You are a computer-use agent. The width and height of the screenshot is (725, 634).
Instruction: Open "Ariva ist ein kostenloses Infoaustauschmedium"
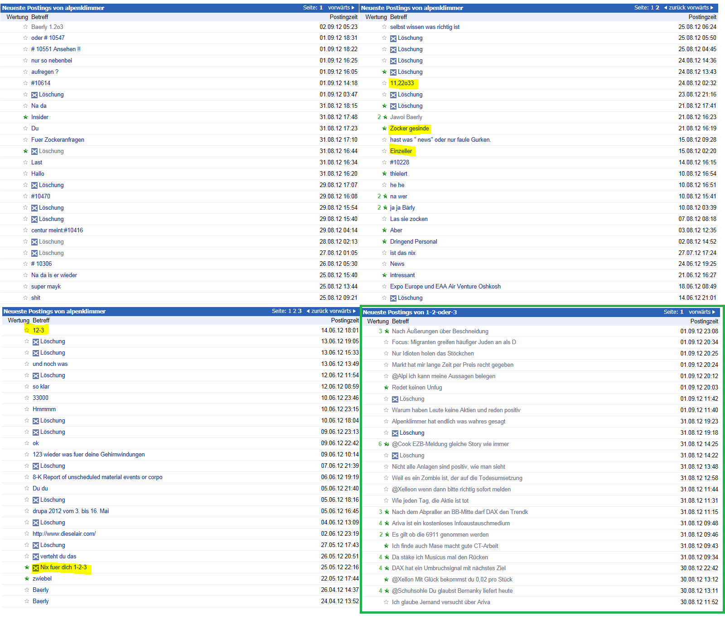451,524
